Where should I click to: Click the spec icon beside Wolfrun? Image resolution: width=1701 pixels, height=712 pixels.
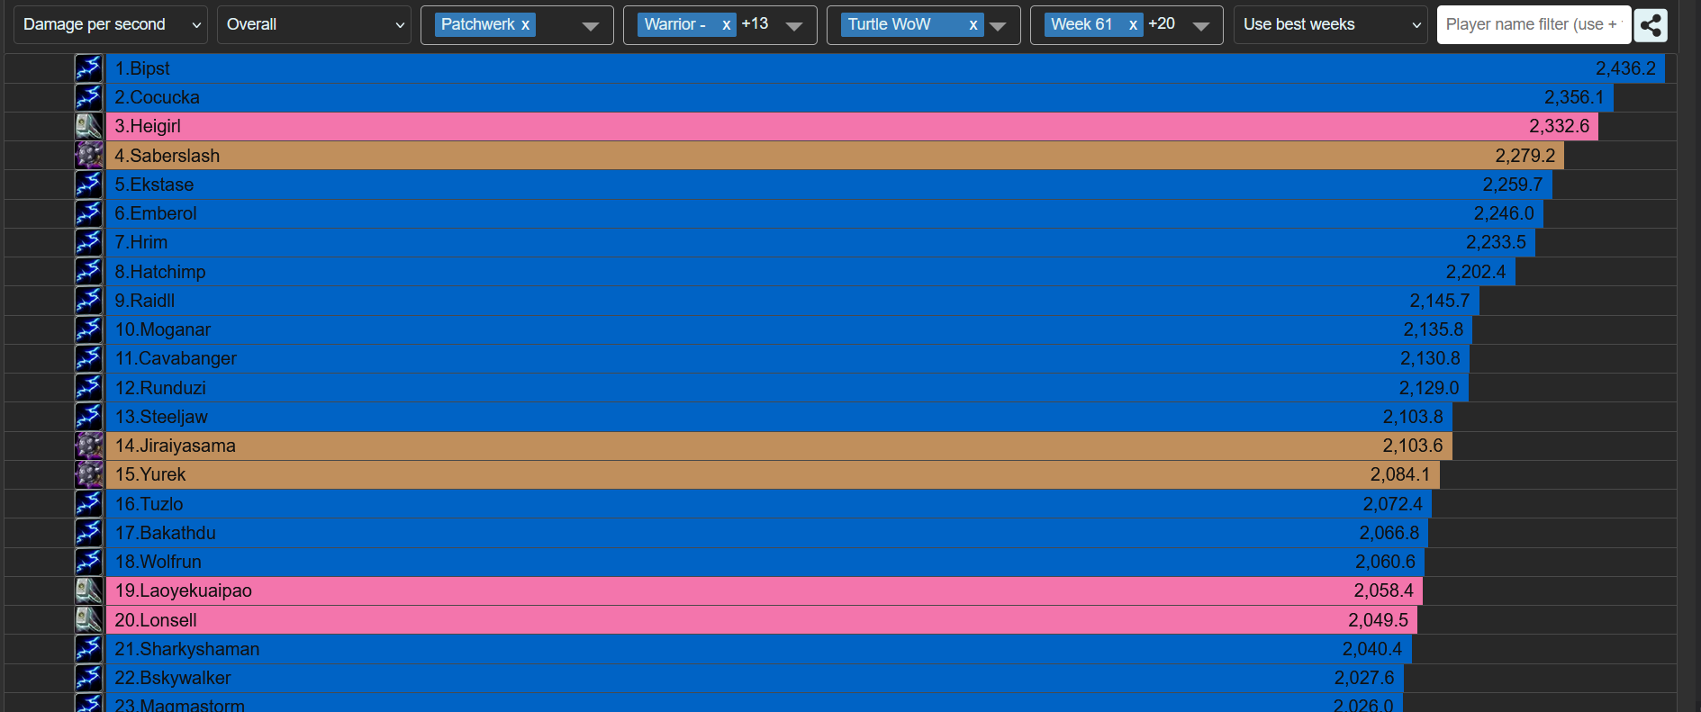pyautogui.click(x=88, y=562)
